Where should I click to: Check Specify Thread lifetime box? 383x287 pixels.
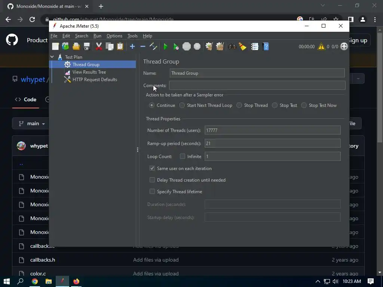pyautogui.click(x=152, y=191)
